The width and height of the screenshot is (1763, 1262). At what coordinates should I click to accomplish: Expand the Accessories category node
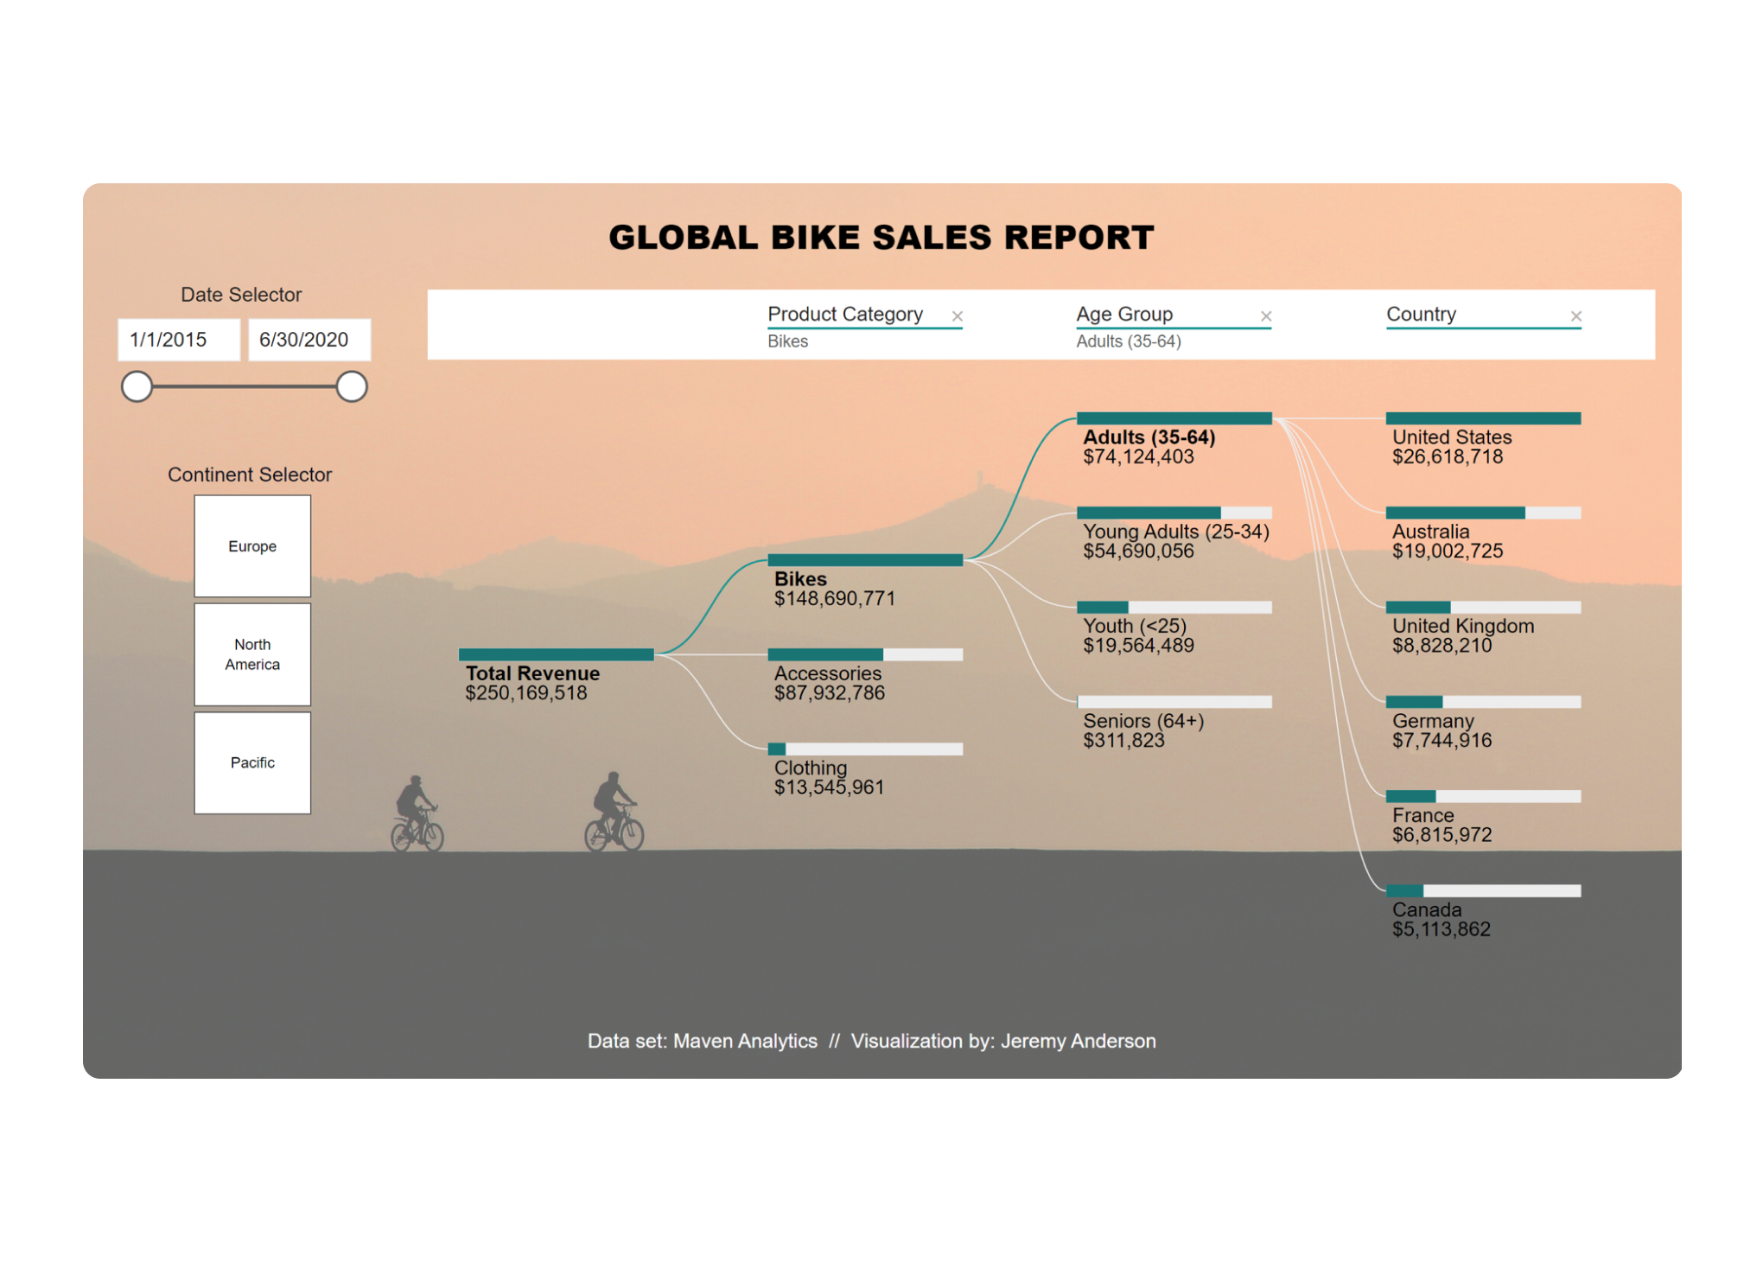(864, 654)
